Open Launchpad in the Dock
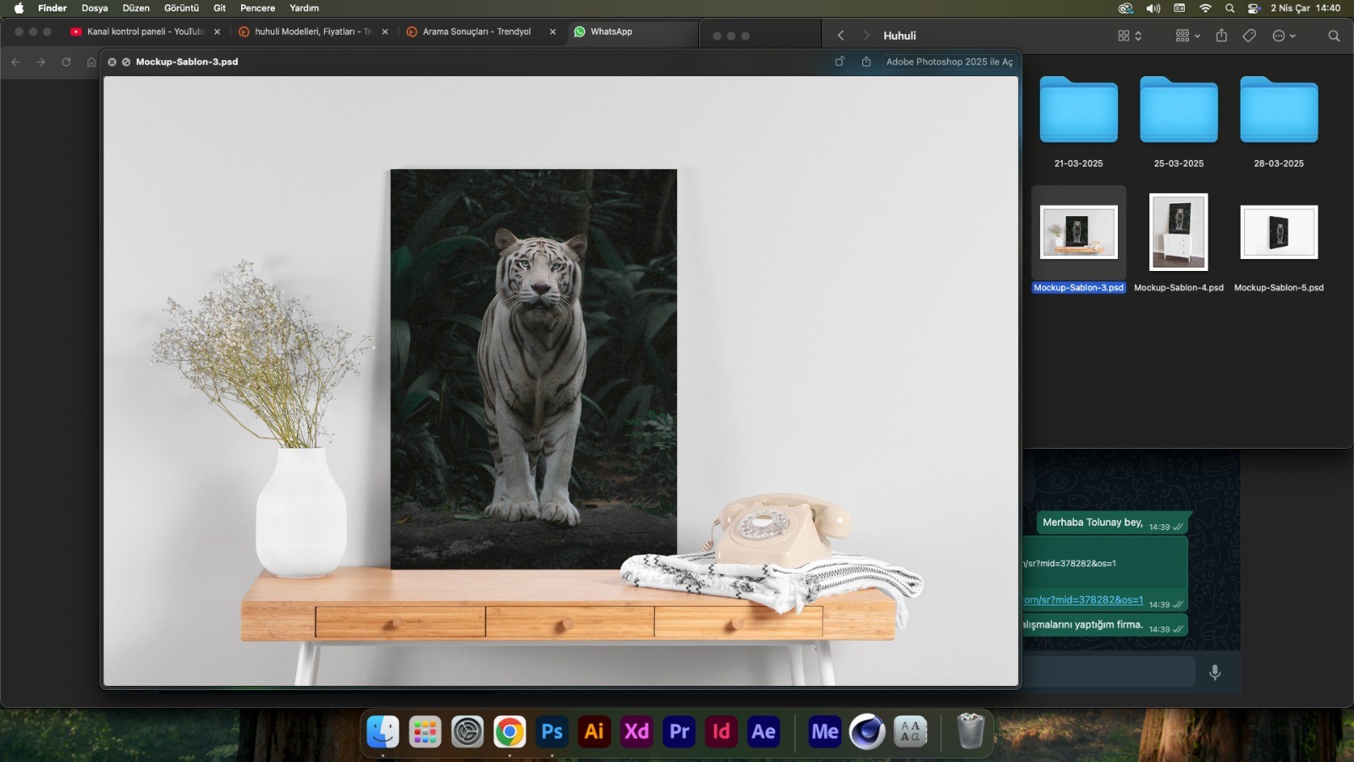Viewport: 1354px width, 762px height. pos(425,732)
